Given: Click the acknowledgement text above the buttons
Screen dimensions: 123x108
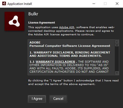Looking at the screenshot, I should tap(73, 82).
